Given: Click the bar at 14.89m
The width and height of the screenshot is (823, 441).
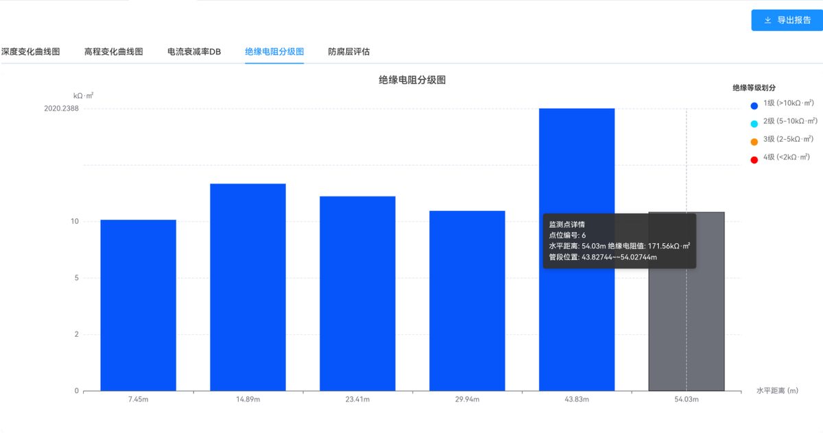Looking at the screenshot, I should coord(248,288).
